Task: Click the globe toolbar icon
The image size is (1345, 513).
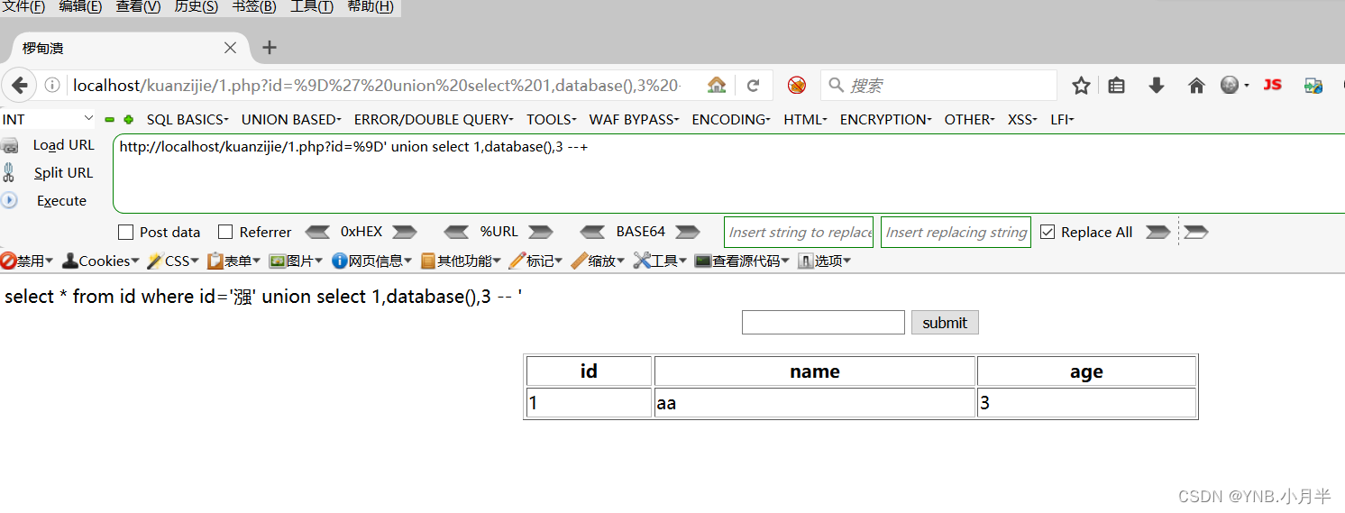Action: 1231,85
